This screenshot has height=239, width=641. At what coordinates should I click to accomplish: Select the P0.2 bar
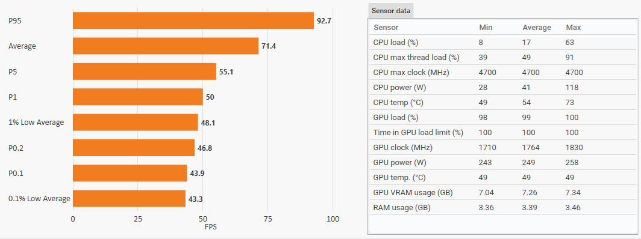pos(134,148)
